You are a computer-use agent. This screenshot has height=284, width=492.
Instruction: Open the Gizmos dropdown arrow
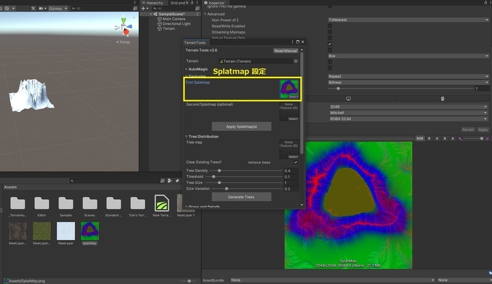(66, 9)
